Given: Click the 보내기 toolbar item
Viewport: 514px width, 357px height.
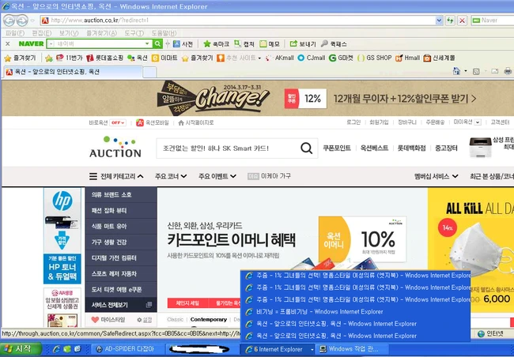Looking at the screenshot, I should click(303, 44).
